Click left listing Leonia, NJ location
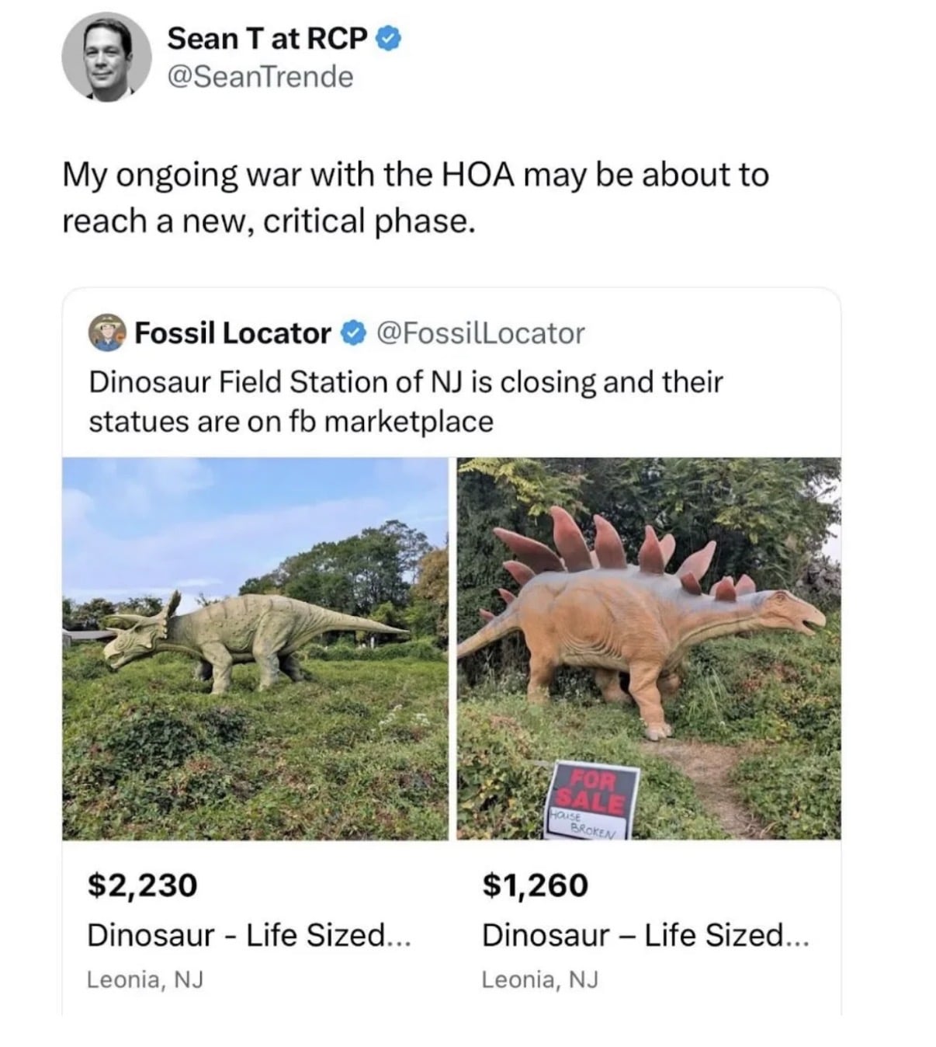The height and width of the screenshot is (1047, 936). [x=145, y=979]
